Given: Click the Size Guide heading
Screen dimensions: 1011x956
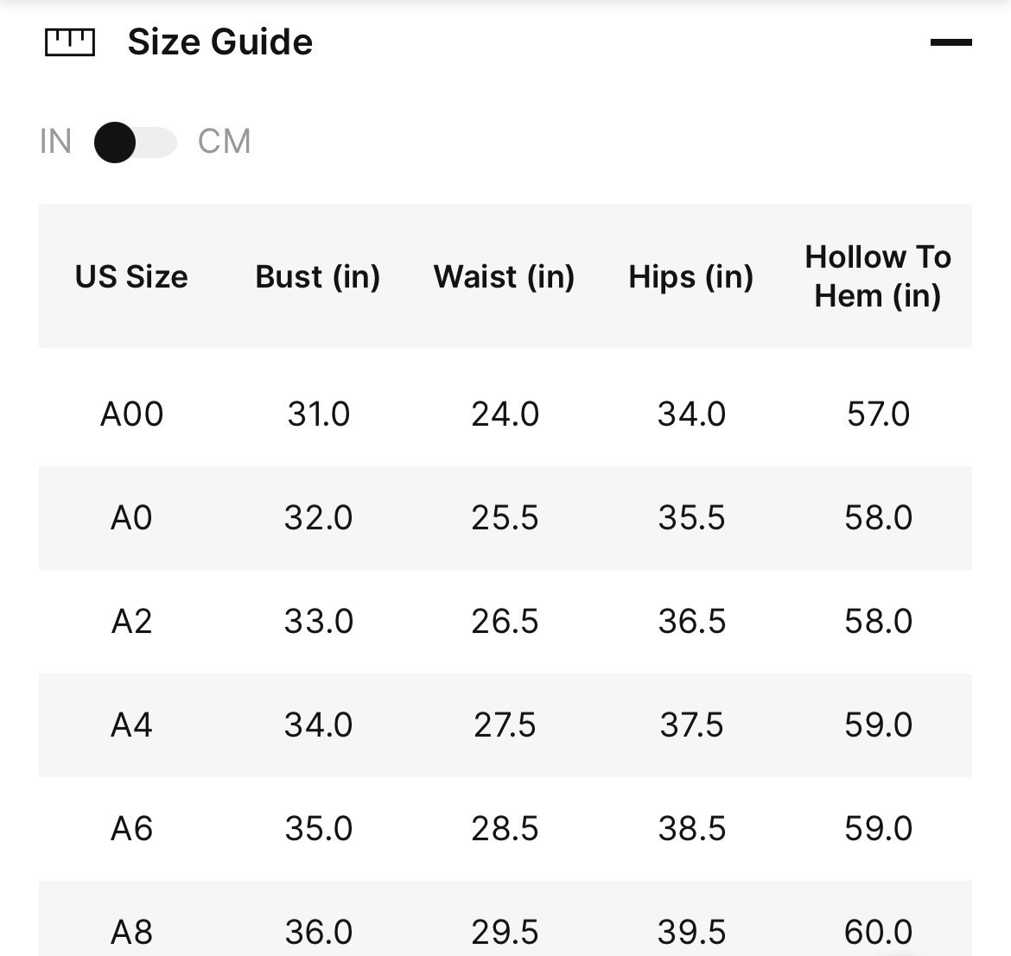Looking at the screenshot, I should pyautogui.click(x=219, y=42).
